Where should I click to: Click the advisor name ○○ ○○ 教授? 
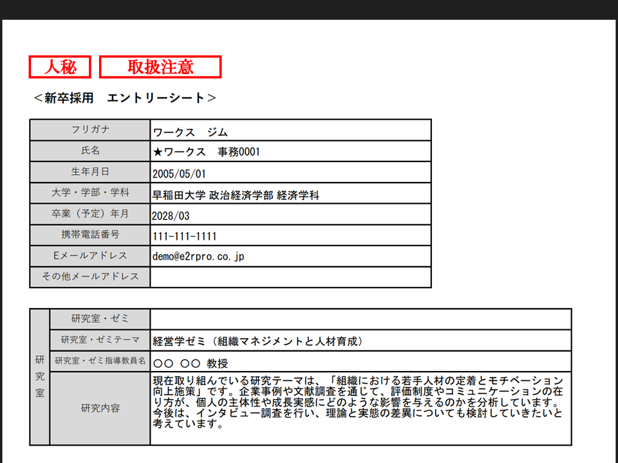coord(191,363)
